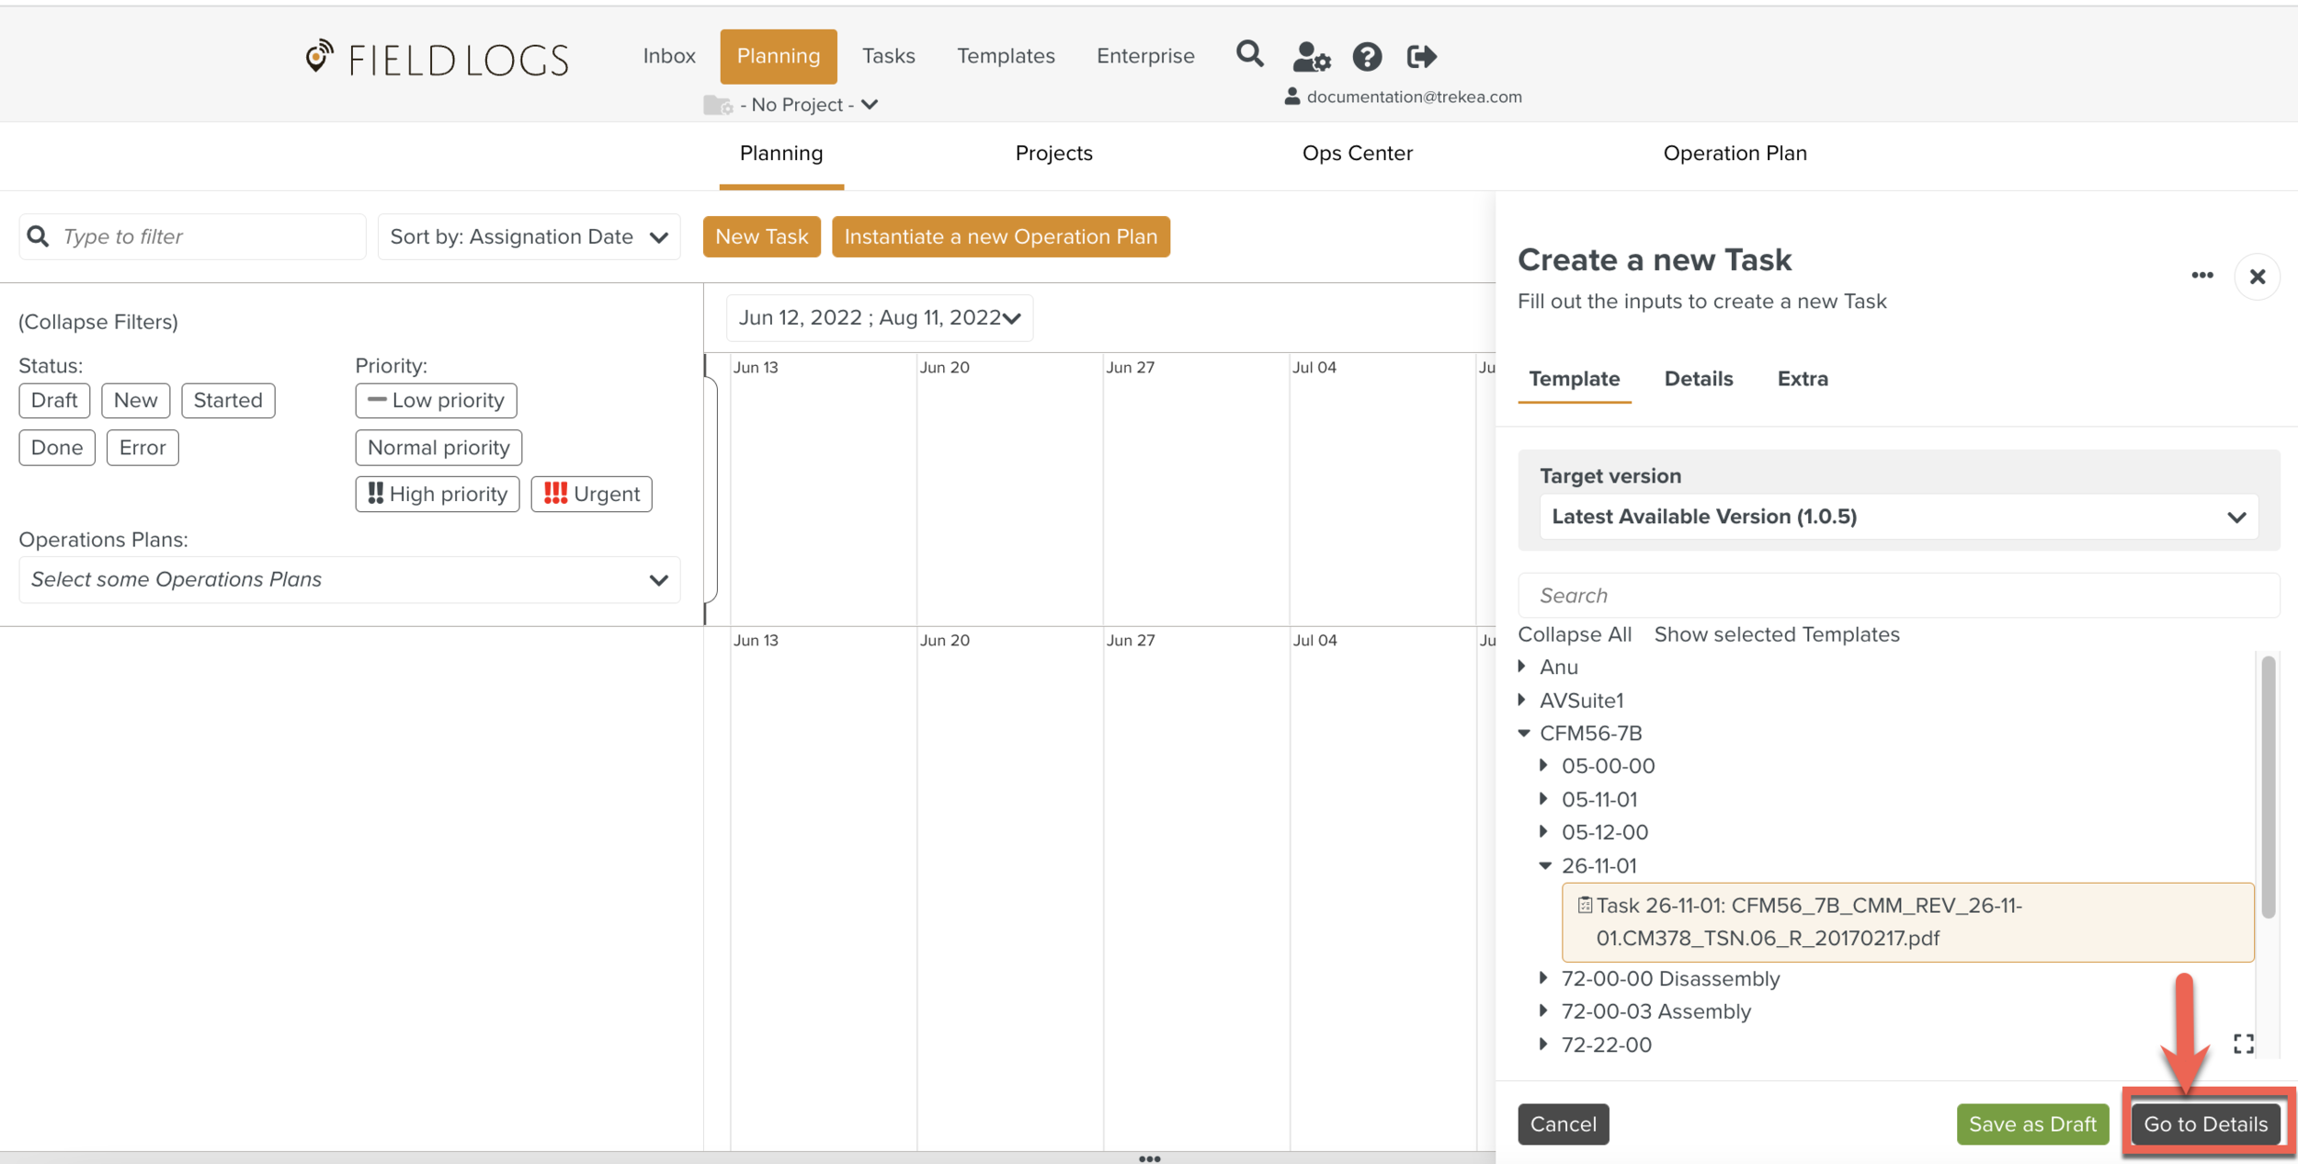Switch to the Ops Center sub-tab
The height and width of the screenshot is (1164, 2298).
pos(1357,153)
